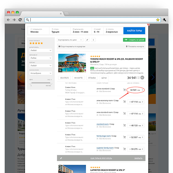Screen dimensions: 173x173
Task: Click link icon in gray footer bar
Action: coord(61,158)
